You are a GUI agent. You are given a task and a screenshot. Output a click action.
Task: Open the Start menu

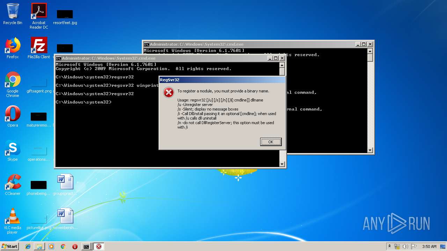(x=9, y=246)
